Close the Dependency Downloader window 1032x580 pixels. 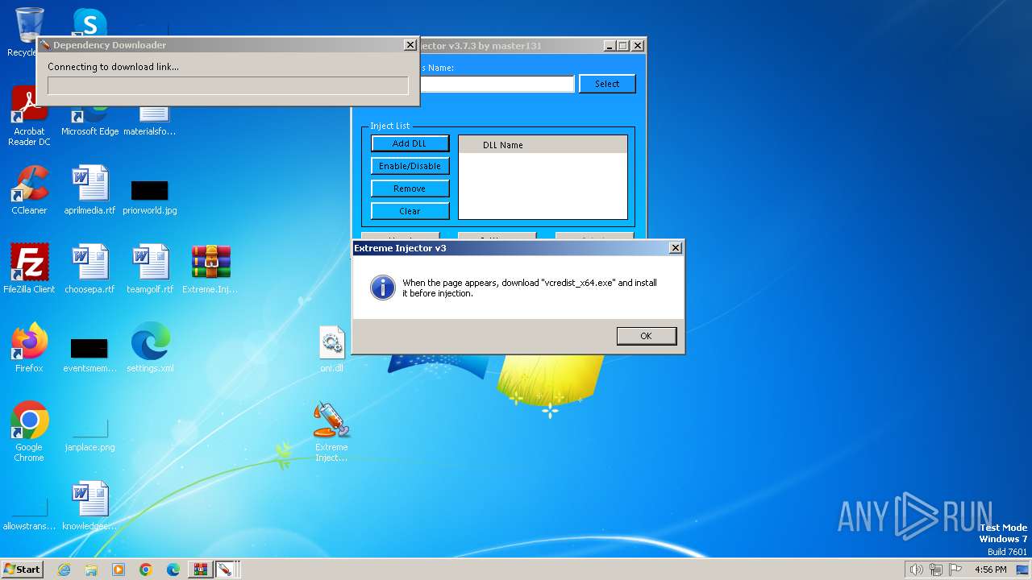410,45
